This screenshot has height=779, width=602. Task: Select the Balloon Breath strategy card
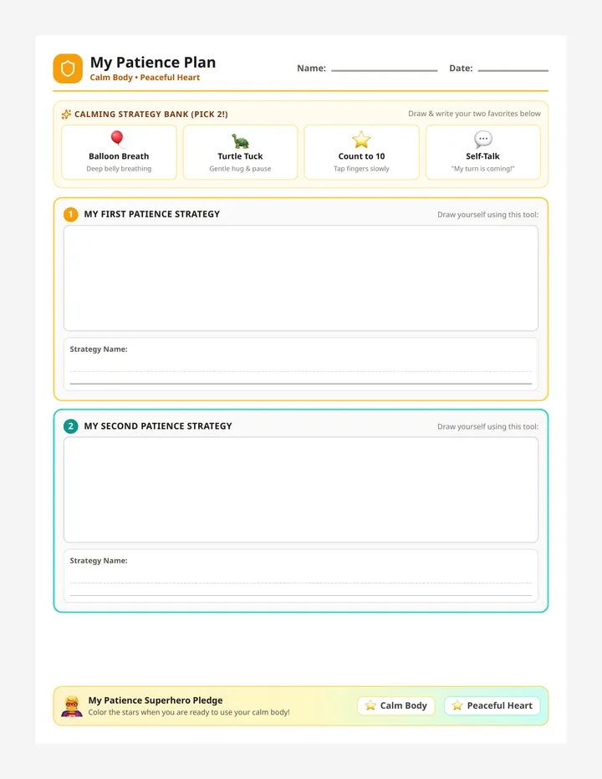119,152
